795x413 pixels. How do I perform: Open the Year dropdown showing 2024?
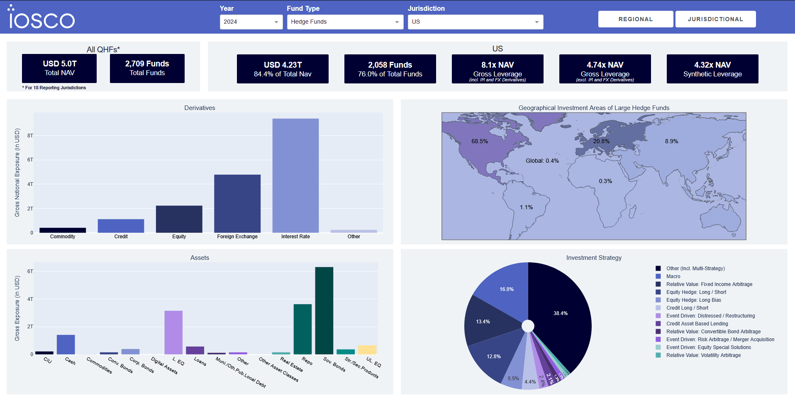(x=251, y=22)
